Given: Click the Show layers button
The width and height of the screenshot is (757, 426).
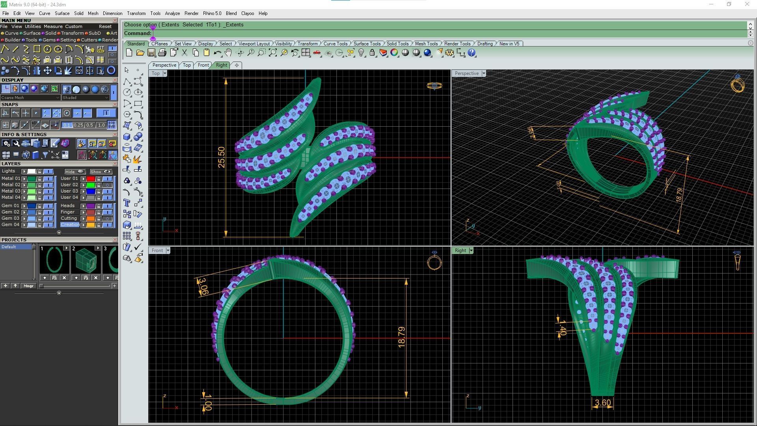Looking at the screenshot, I should (x=101, y=172).
